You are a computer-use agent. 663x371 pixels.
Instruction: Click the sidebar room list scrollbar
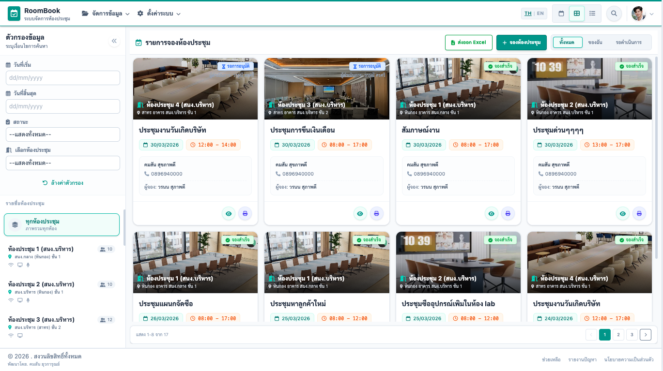[x=124, y=227]
